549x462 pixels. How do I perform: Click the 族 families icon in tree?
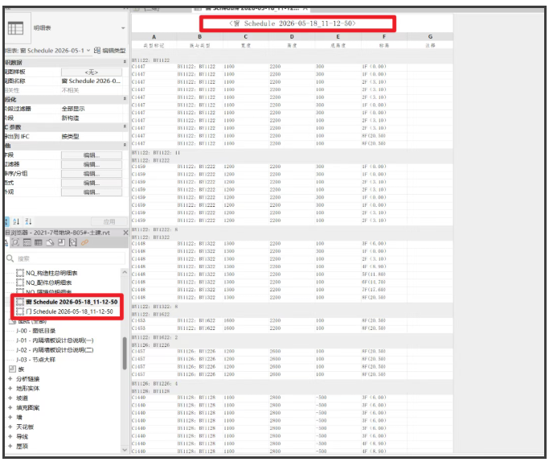12,369
